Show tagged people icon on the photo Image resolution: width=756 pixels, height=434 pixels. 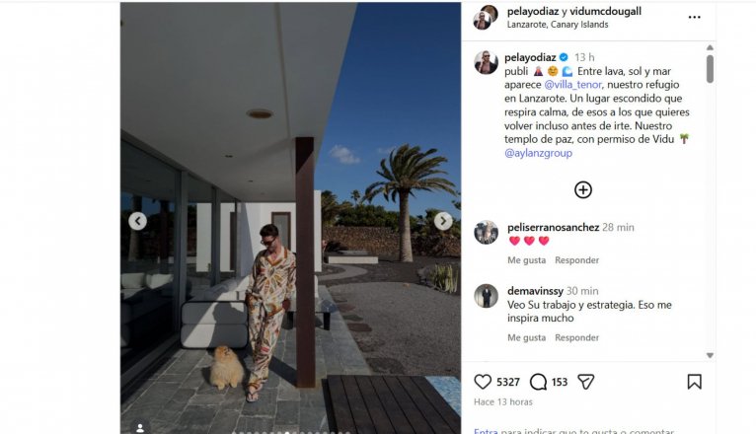point(140,428)
